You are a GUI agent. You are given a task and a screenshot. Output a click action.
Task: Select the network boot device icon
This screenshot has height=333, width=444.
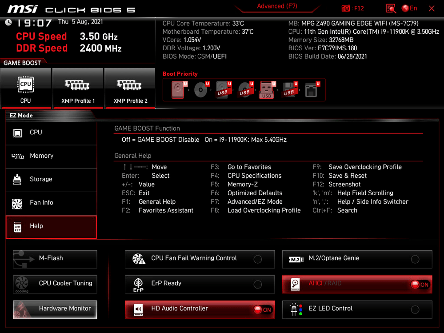312,90
